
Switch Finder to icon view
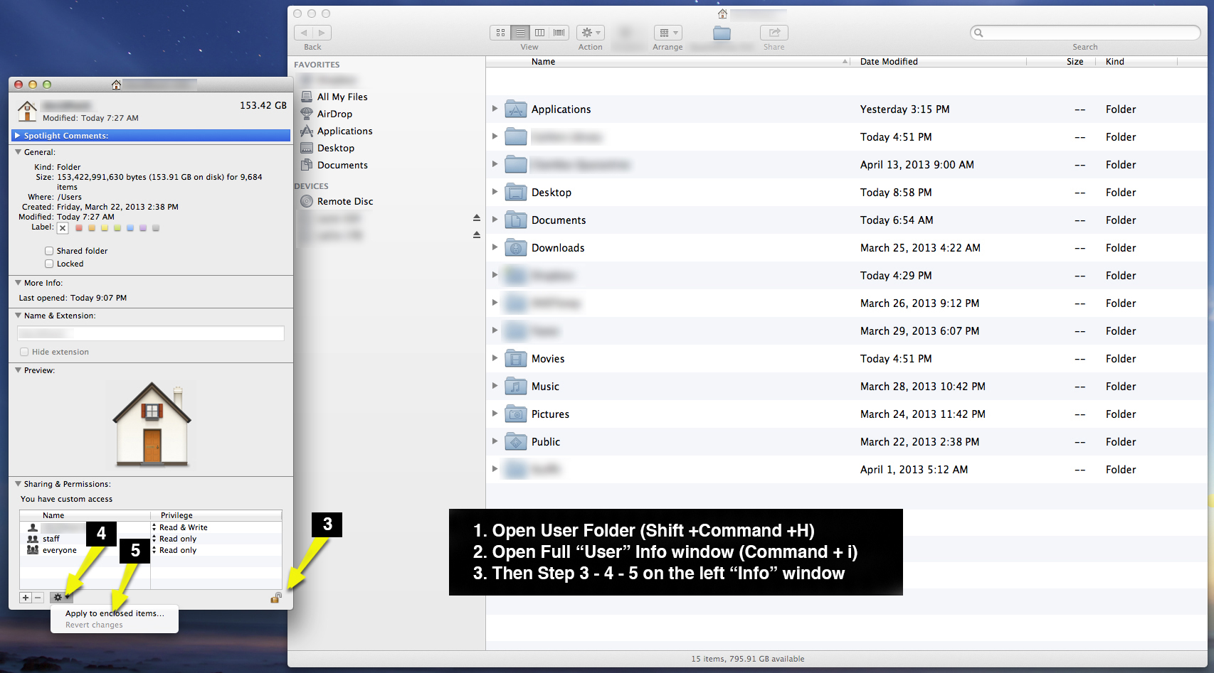pyautogui.click(x=500, y=33)
